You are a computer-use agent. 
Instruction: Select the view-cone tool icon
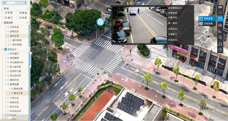pos(220,12)
